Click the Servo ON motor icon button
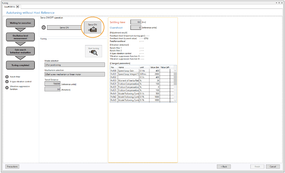The height and width of the screenshot is (173, 285). (92, 28)
